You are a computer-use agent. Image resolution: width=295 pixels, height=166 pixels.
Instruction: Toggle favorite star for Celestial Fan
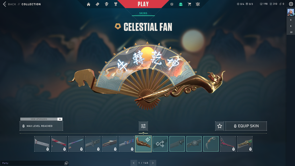tap(220, 126)
